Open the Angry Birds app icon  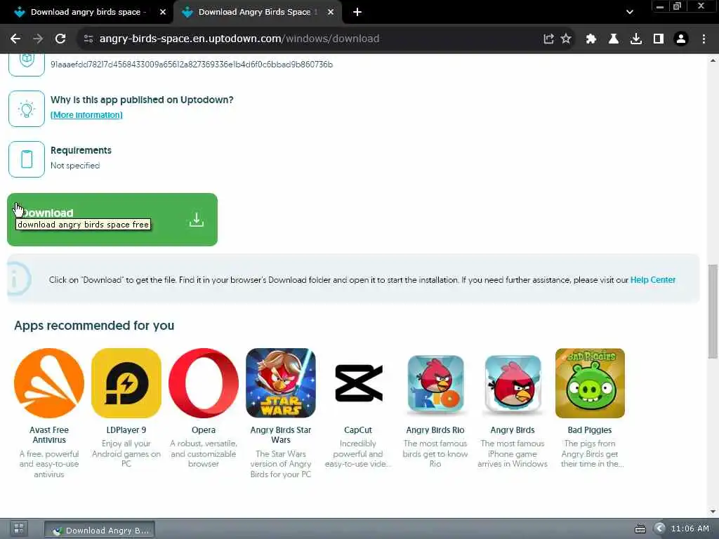(x=513, y=383)
